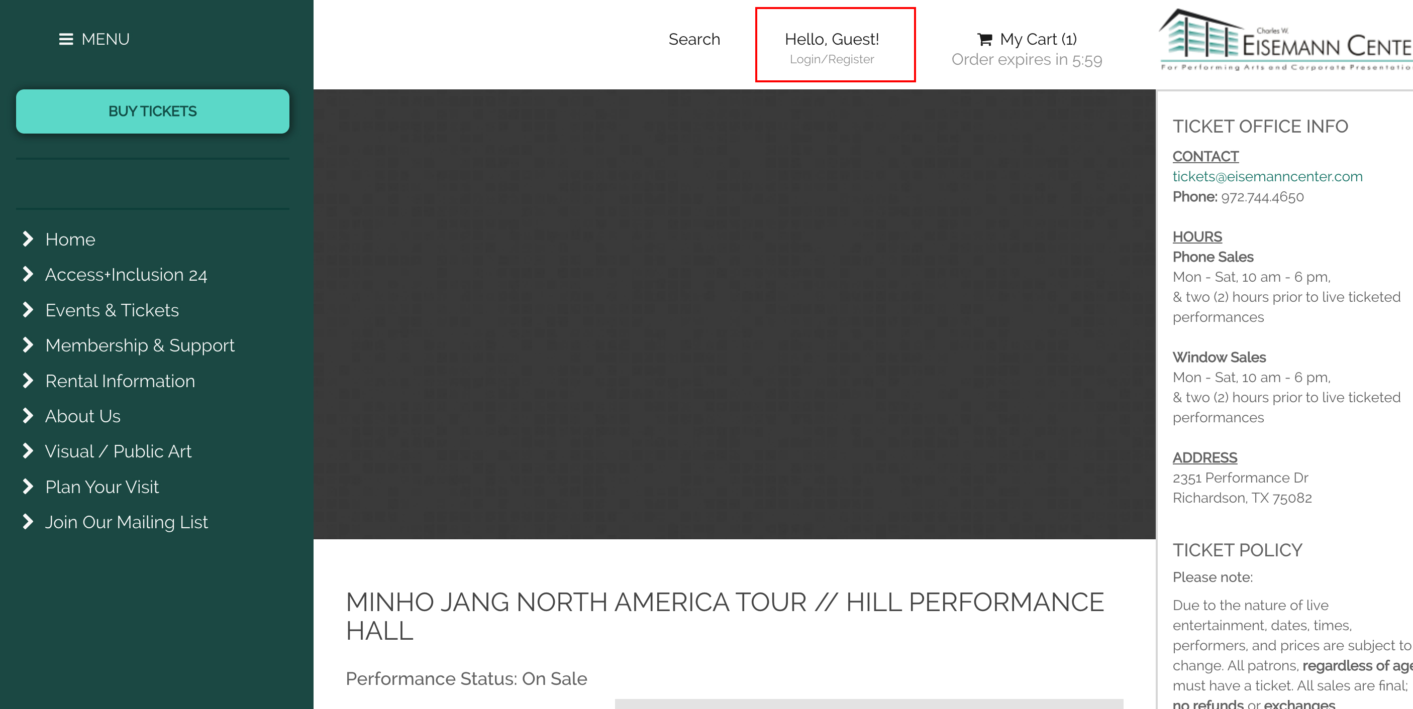This screenshot has width=1413, height=709.
Task: Open Search in top navigation
Action: (694, 40)
